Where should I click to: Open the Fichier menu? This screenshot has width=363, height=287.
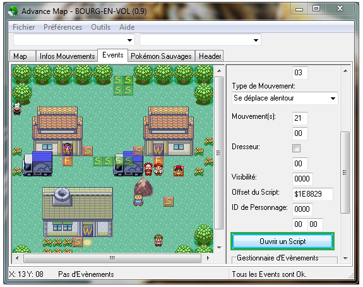coord(23,27)
